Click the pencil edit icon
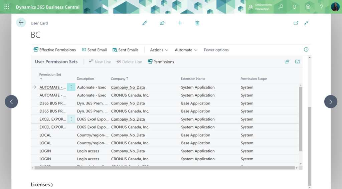 [x=145, y=23]
